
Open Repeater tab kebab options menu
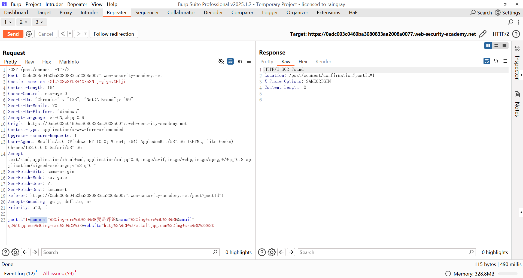pos(518,22)
